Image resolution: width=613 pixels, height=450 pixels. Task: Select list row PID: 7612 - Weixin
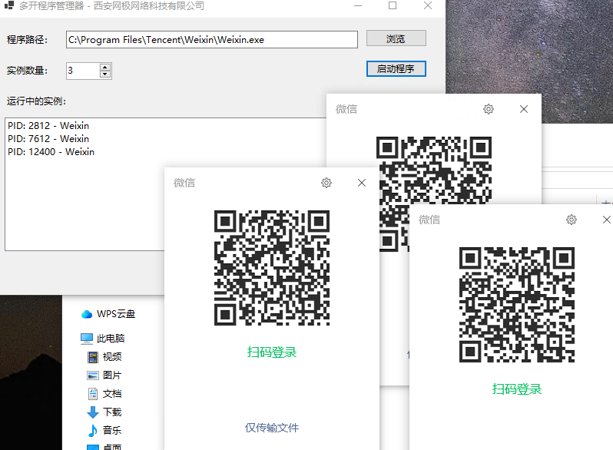coord(48,139)
